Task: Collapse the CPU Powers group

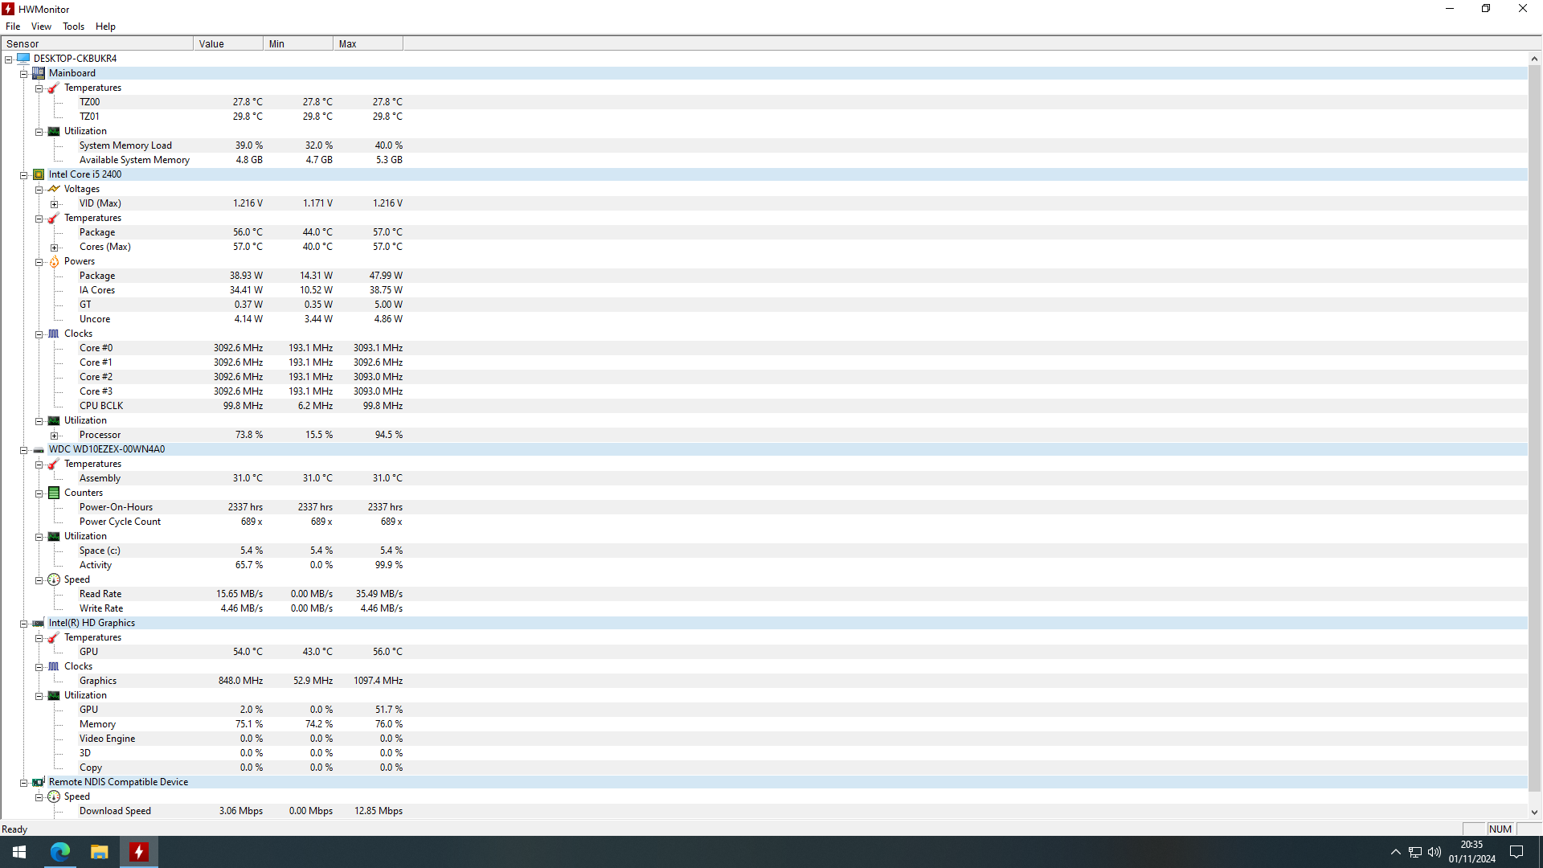Action: (x=39, y=262)
